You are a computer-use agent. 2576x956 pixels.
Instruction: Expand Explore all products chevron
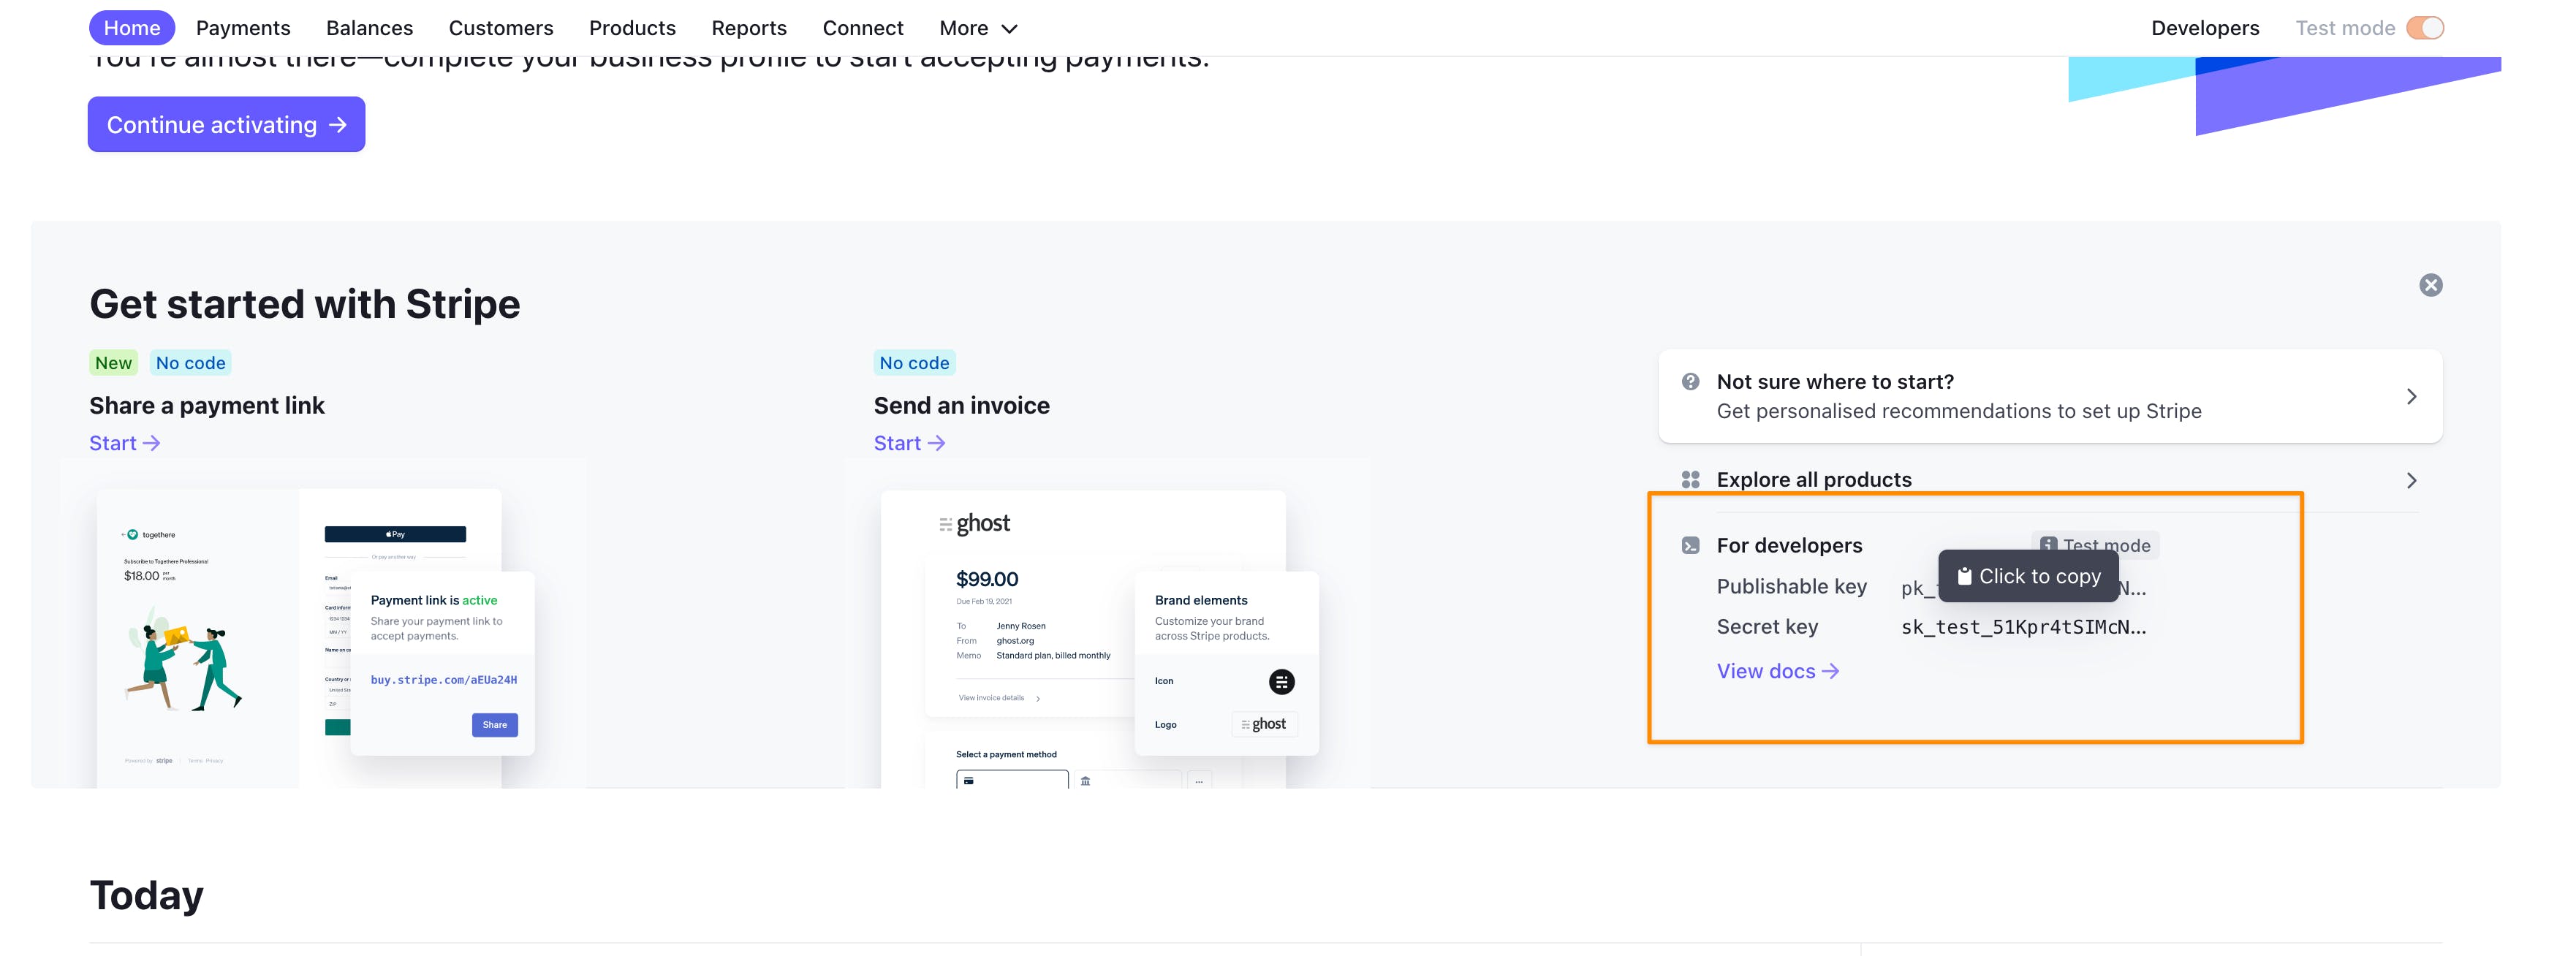click(2411, 480)
